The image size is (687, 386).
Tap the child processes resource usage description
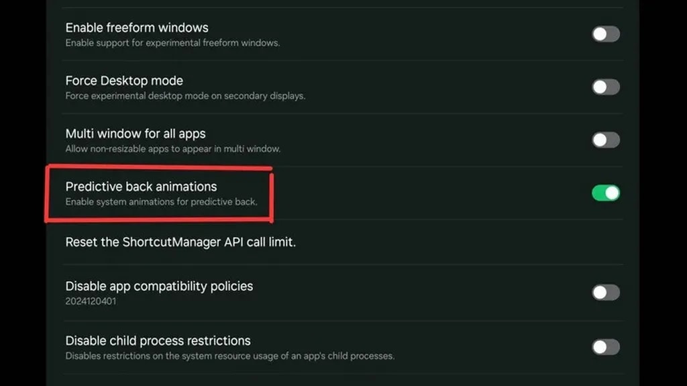tap(229, 356)
